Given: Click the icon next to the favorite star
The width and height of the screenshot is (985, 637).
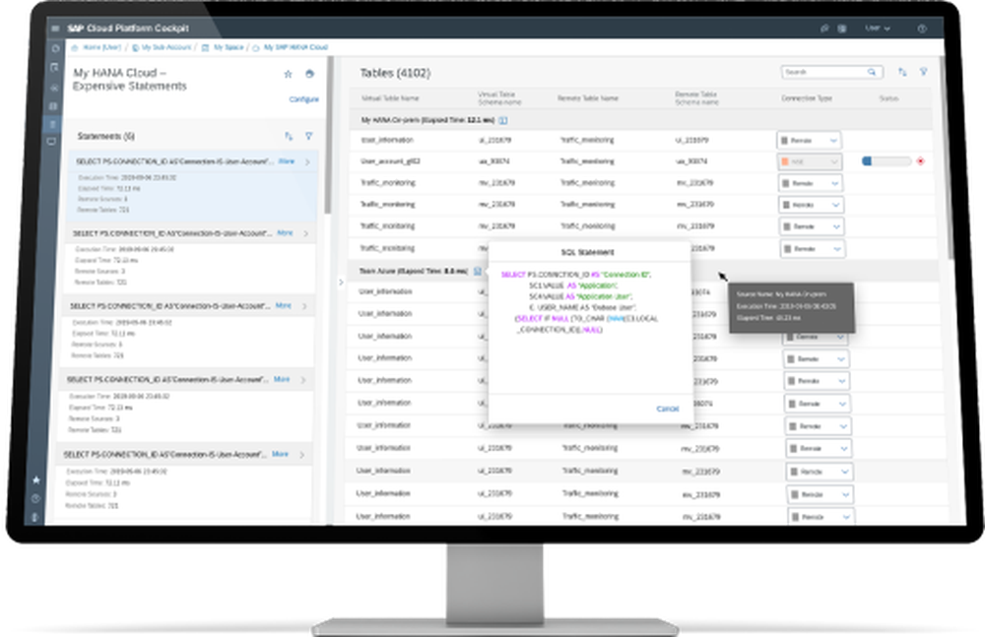Looking at the screenshot, I should [x=309, y=74].
